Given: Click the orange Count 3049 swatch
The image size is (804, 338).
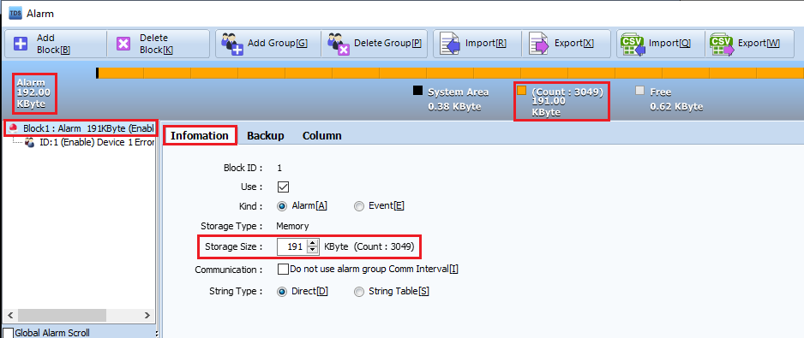Looking at the screenshot, I should click(521, 91).
